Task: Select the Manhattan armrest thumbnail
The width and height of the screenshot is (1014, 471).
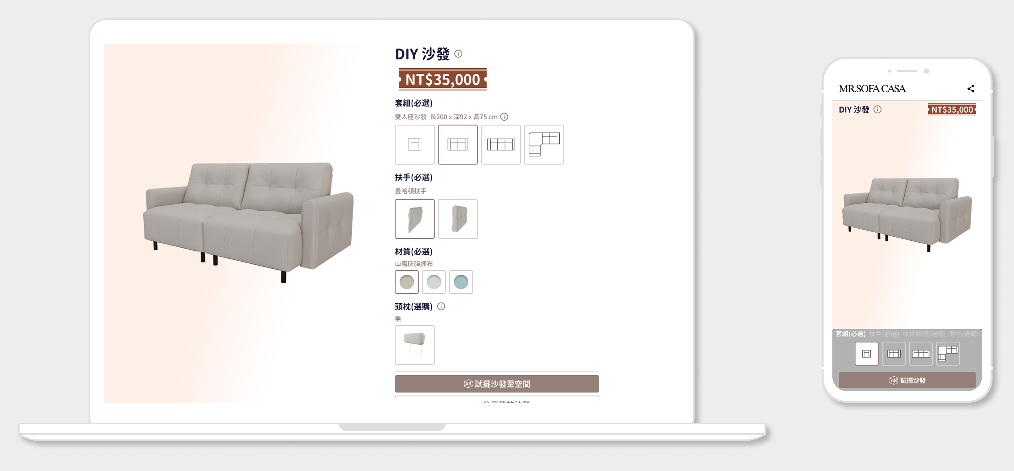Action: click(414, 219)
